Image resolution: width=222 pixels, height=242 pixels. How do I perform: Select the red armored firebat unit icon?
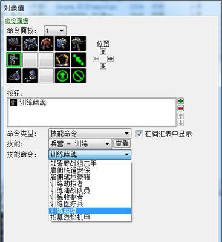coord(46,44)
